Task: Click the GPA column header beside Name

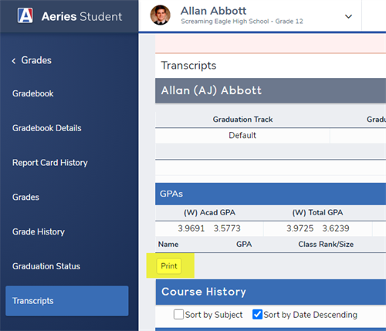Action: point(244,245)
